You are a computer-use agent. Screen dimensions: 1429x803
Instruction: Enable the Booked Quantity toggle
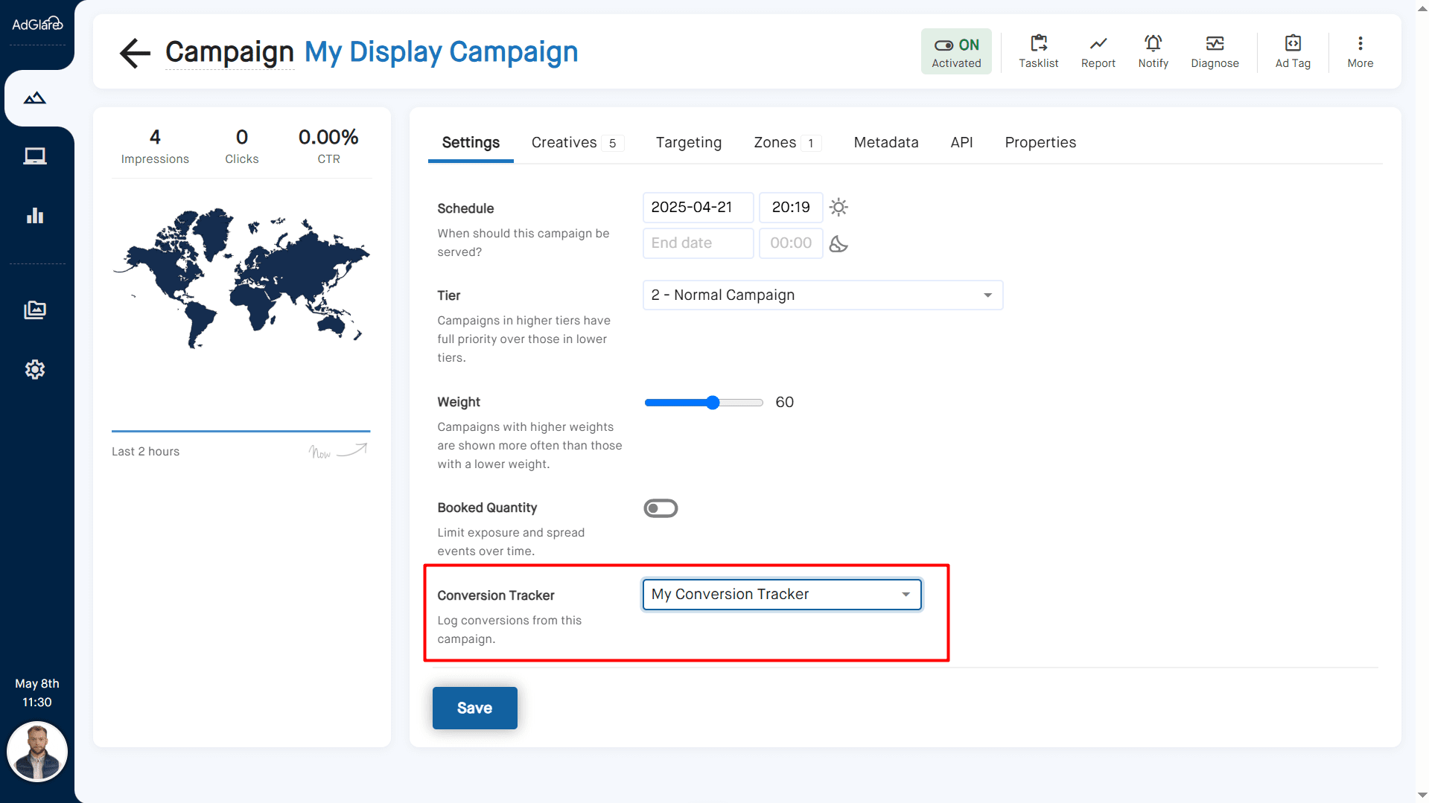pos(661,508)
